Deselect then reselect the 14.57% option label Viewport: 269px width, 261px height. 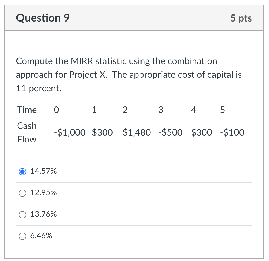coord(43,171)
